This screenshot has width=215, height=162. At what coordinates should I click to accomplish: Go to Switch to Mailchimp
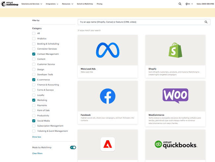tap(85, 4)
